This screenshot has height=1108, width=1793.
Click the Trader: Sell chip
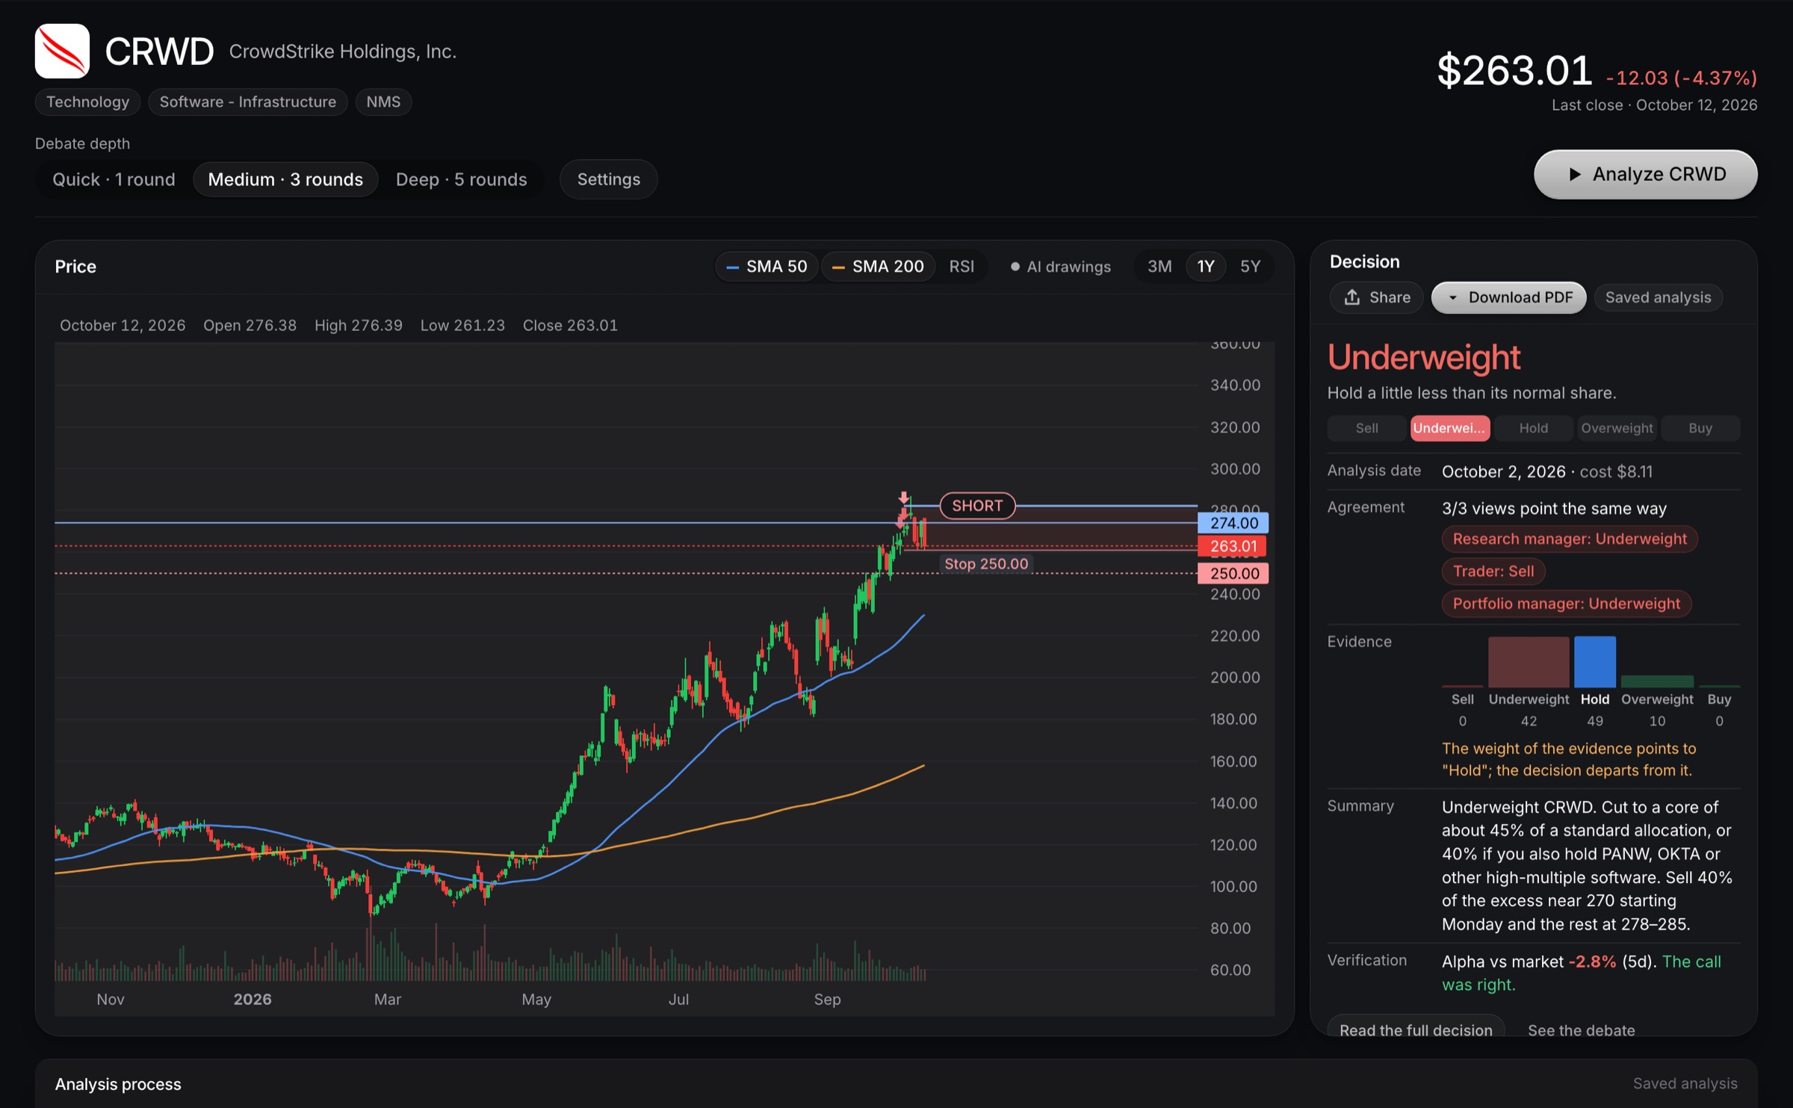pyautogui.click(x=1493, y=572)
